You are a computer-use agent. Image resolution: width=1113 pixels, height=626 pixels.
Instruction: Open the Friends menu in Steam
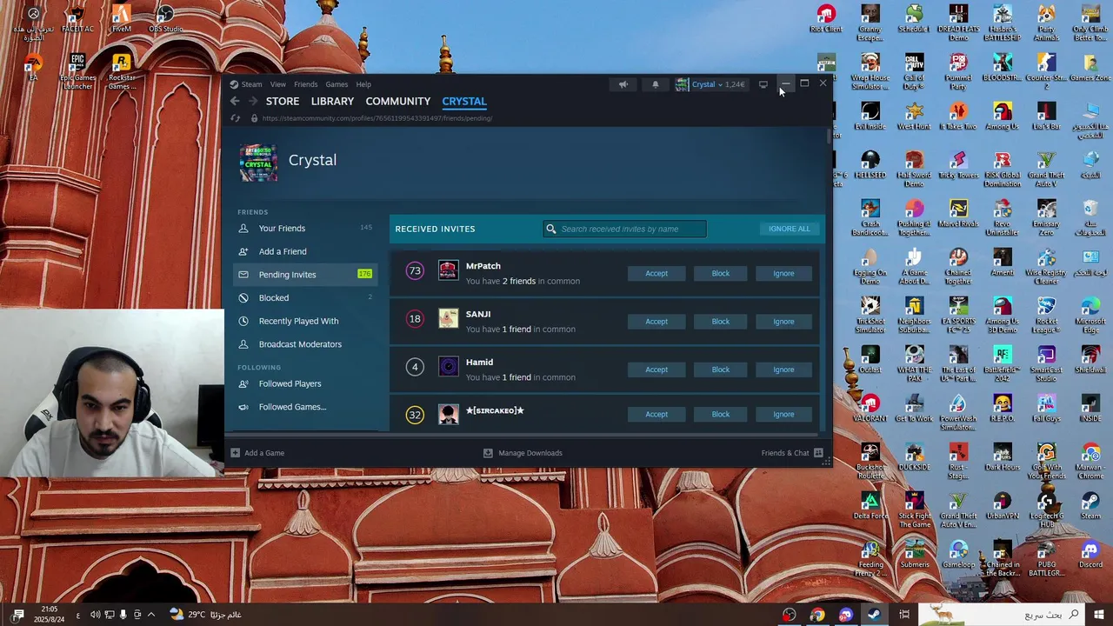[305, 84]
